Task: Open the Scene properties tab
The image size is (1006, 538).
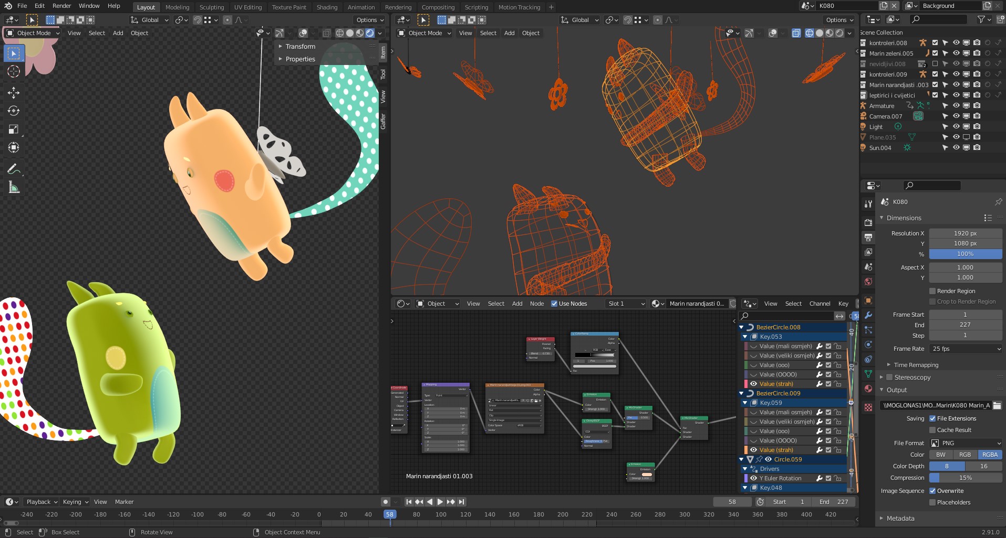Action: pos(868,267)
